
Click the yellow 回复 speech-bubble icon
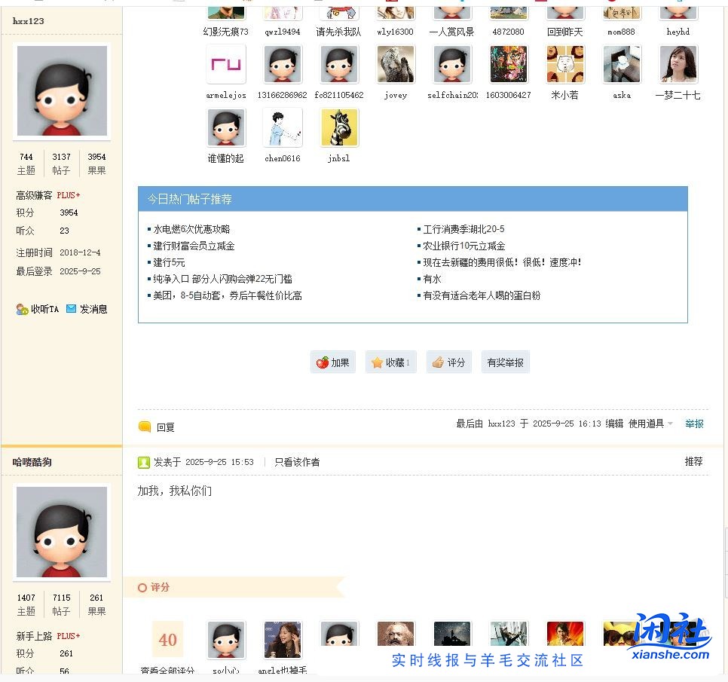coord(145,426)
